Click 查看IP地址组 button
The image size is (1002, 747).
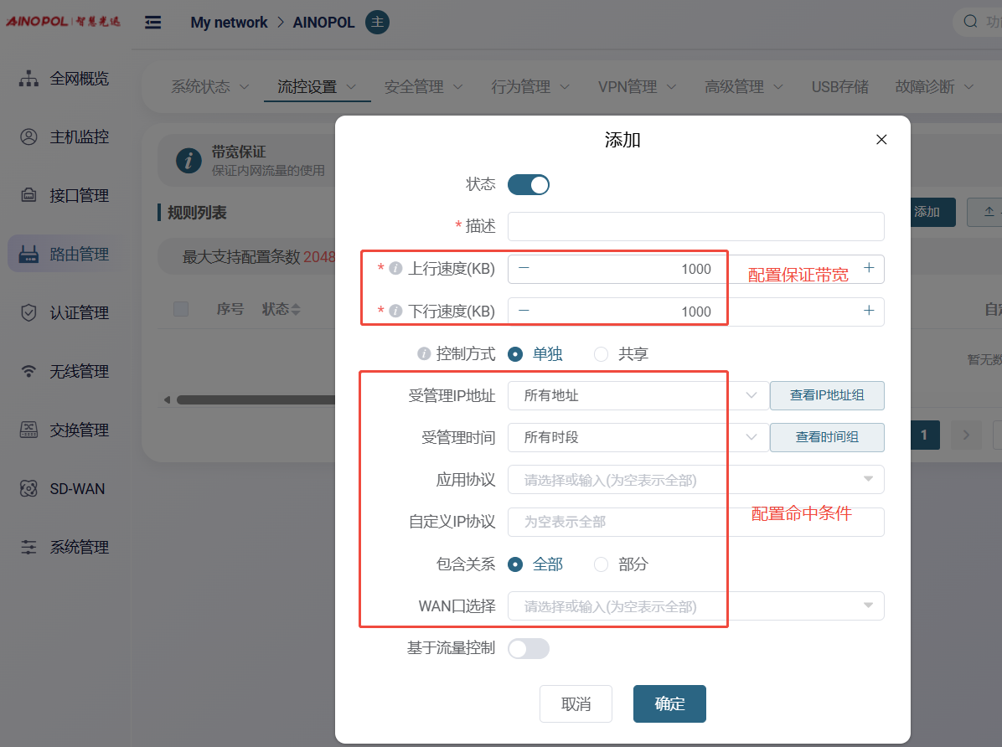827,395
